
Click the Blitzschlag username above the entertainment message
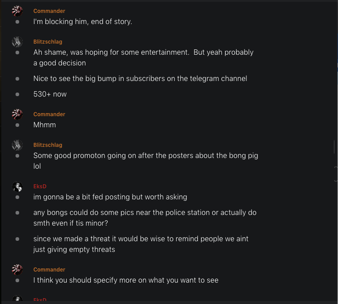(x=48, y=42)
